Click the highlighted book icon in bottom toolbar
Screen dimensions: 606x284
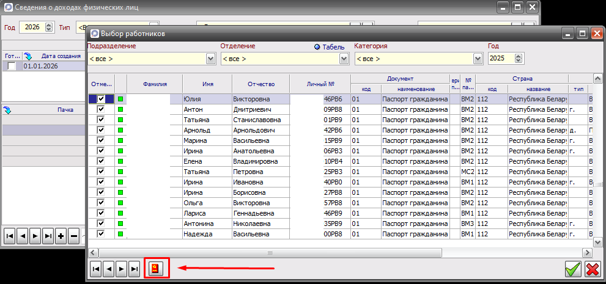coord(156,269)
